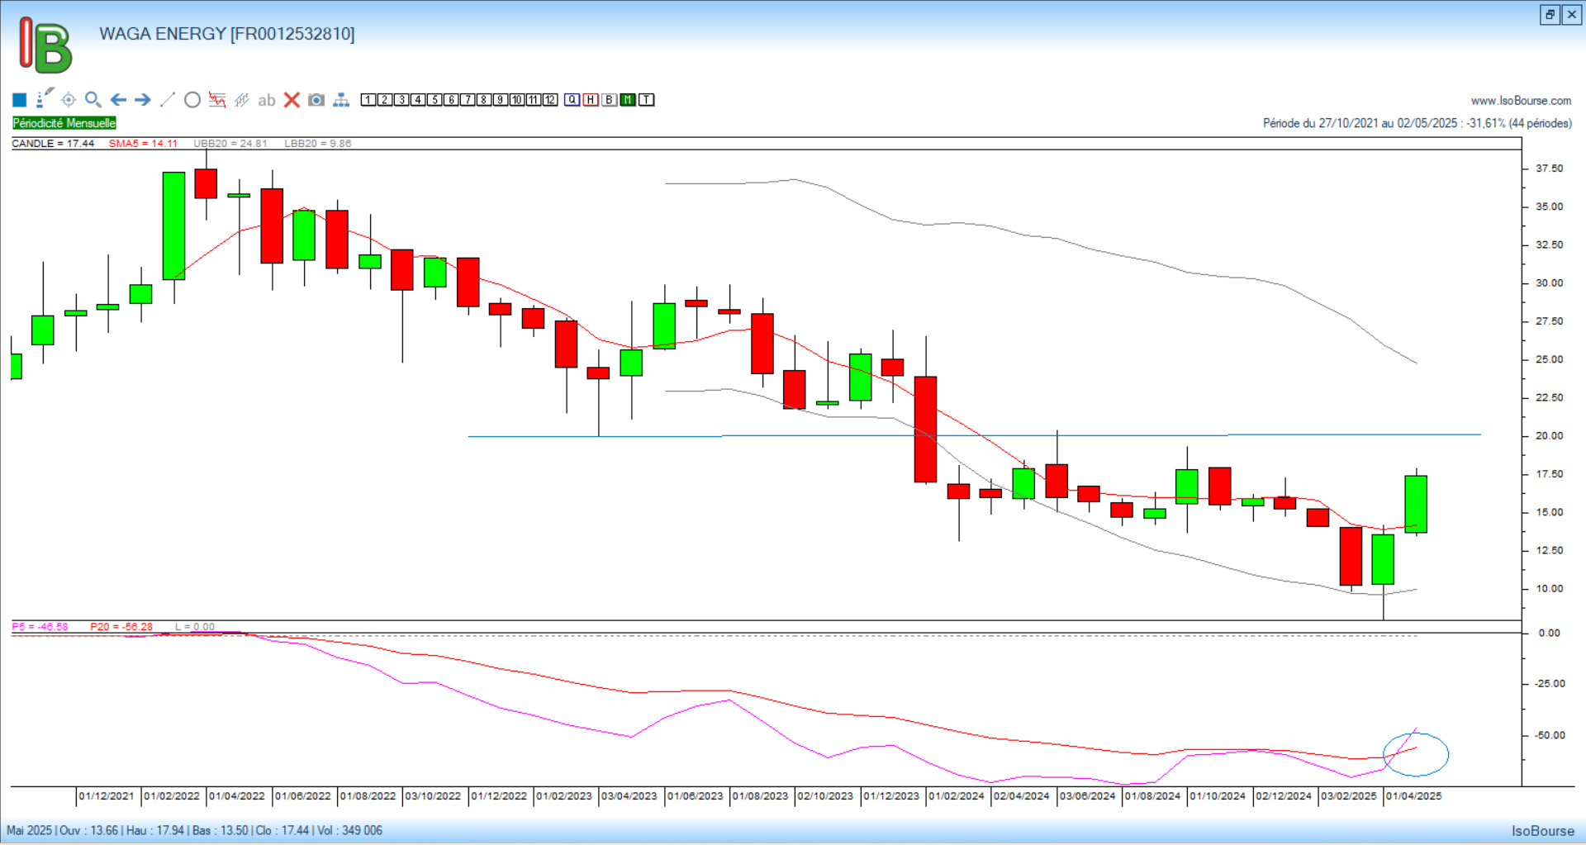Select period button 9
1586x845 pixels.
501,100
